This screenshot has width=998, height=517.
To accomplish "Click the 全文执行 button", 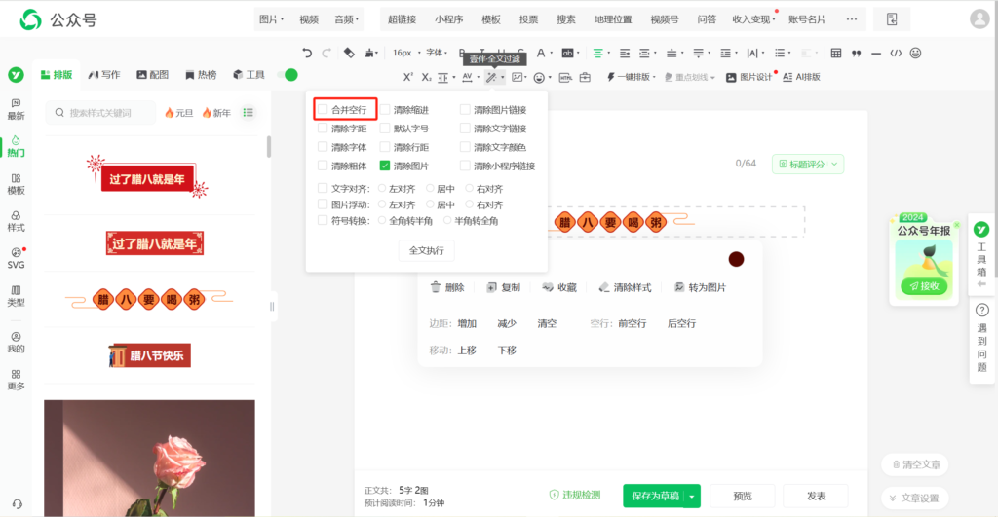I will pos(427,250).
